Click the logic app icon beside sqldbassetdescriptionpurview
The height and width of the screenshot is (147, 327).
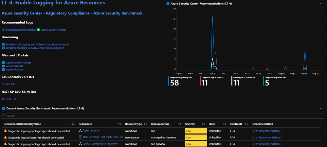(80, 144)
